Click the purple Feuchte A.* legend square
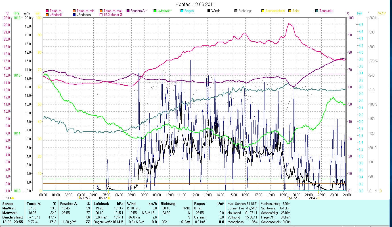The height and width of the screenshot is (227, 392). [128, 11]
